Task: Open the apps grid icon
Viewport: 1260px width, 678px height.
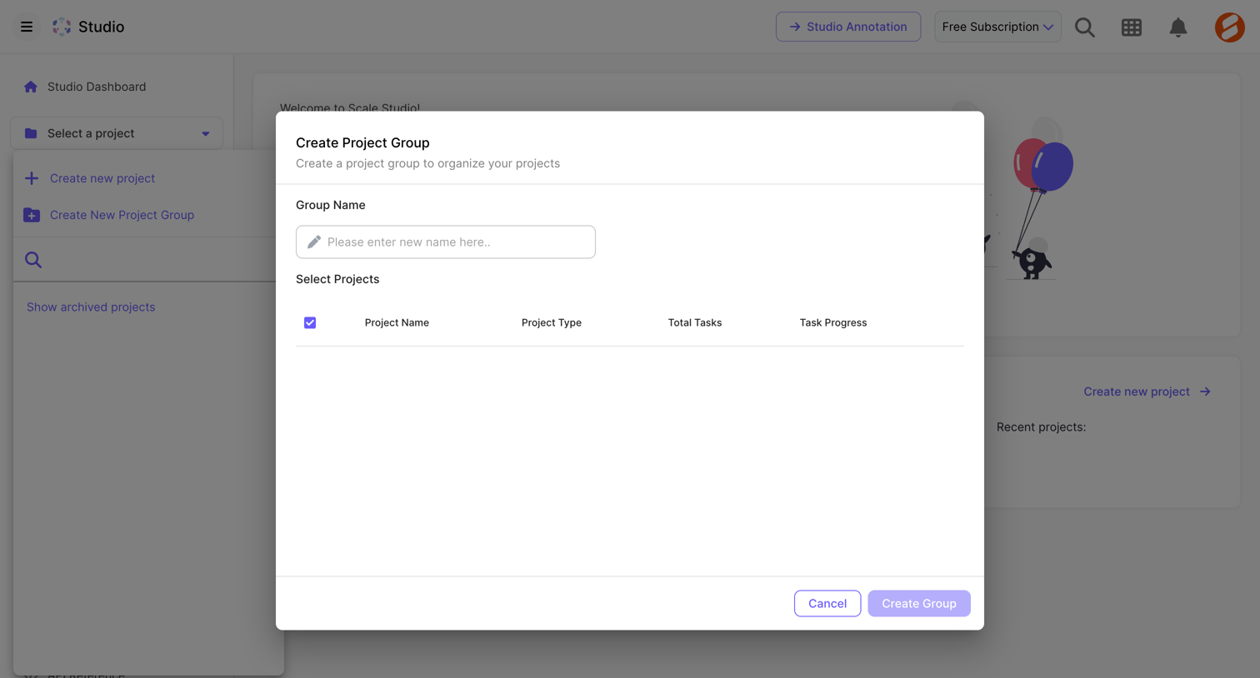Action: (x=1131, y=27)
